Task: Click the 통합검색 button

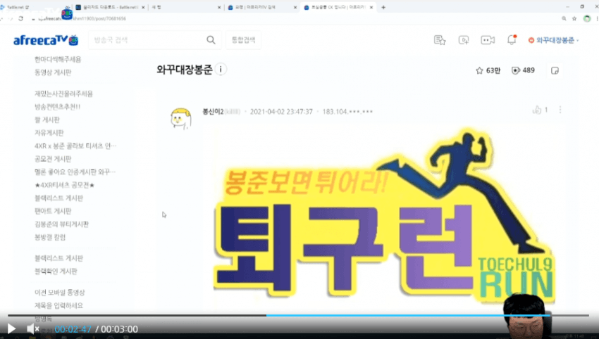Action: 243,40
